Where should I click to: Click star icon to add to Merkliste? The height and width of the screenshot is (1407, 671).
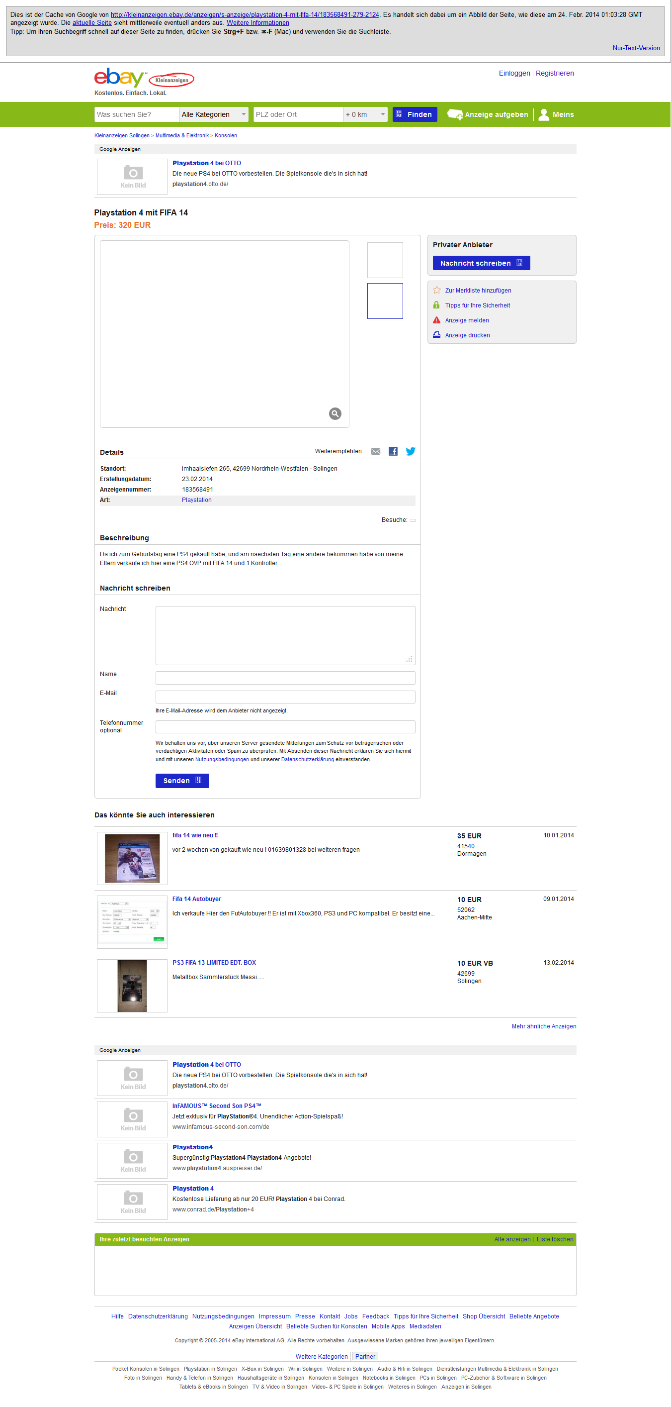[x=436, y=290]
